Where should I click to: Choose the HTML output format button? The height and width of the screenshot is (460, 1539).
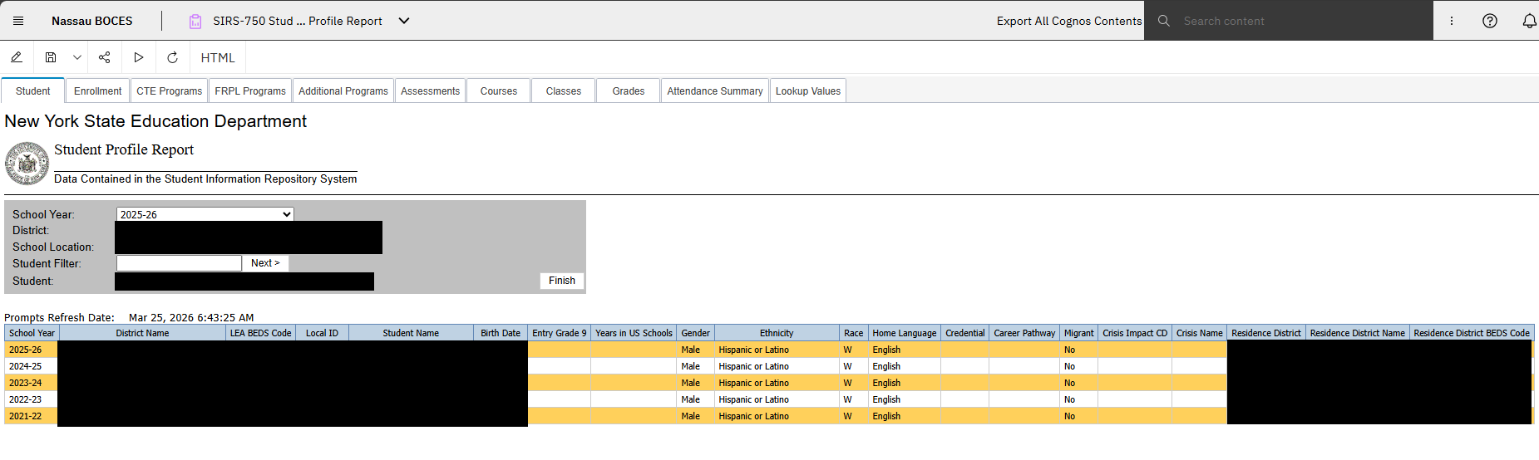point(218,57)
